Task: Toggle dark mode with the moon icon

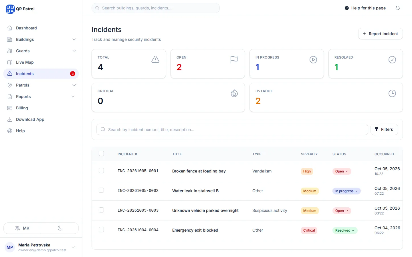Action: point(60,228)
